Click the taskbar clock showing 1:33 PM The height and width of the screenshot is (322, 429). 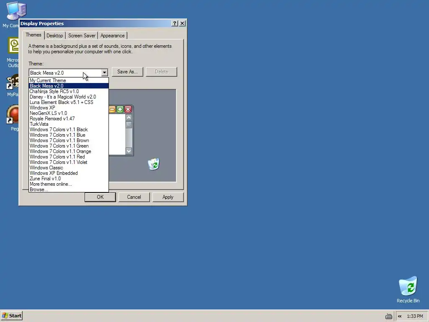click(x=415, y=316)
